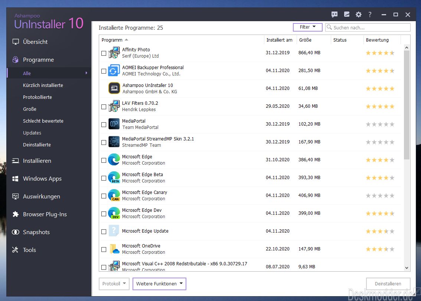
Task: Open help question mark icon
Action: [370, 14]
